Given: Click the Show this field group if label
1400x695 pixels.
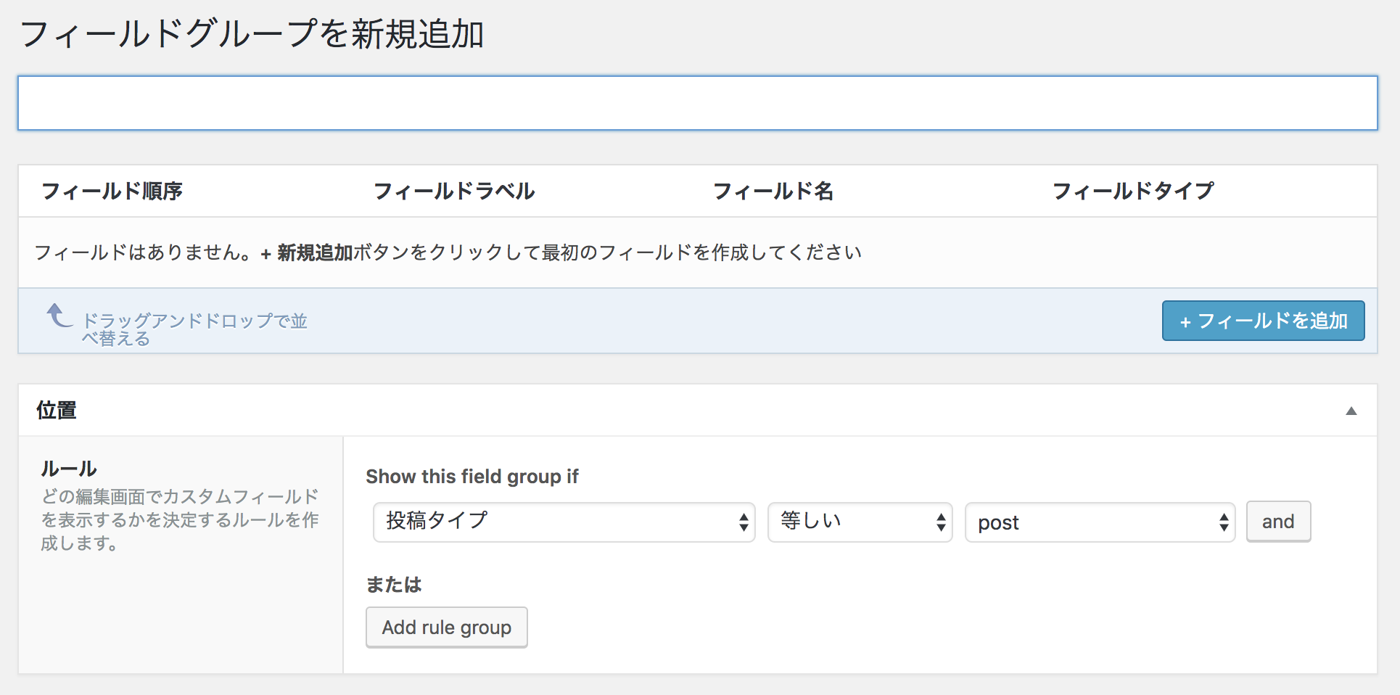Looking at the screenshot, I should 472,477.
